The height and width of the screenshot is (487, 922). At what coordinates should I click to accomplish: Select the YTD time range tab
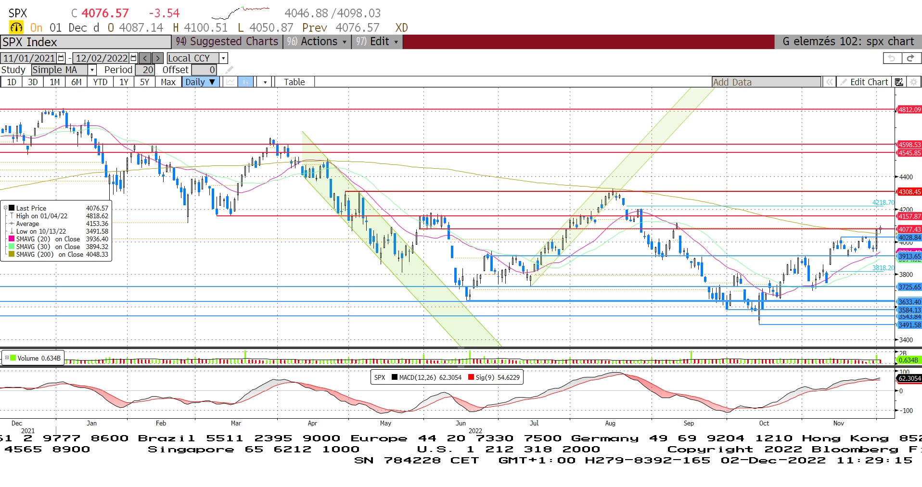pyautogui.click(x=100, y=82)
